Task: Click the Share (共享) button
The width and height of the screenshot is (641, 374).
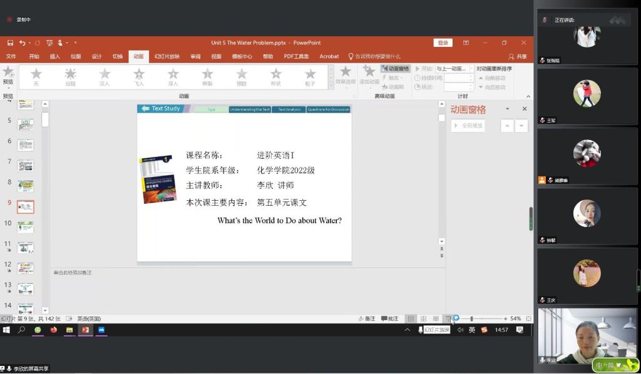Action: click(x=518, y=56)
